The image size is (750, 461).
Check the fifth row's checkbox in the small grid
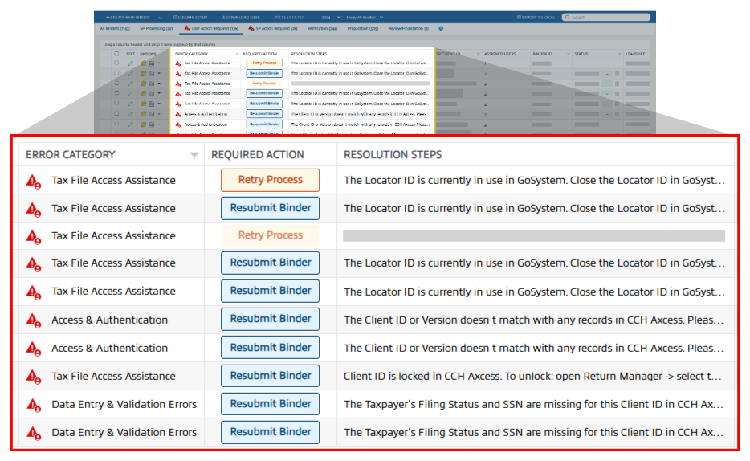(x=116, y=104)
